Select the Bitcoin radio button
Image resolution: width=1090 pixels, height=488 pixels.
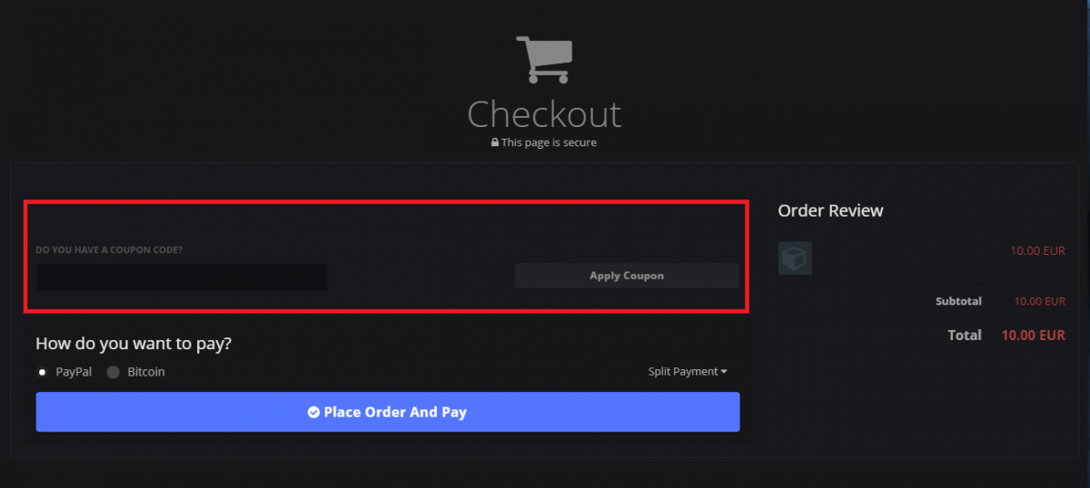(x=114, y=372)
